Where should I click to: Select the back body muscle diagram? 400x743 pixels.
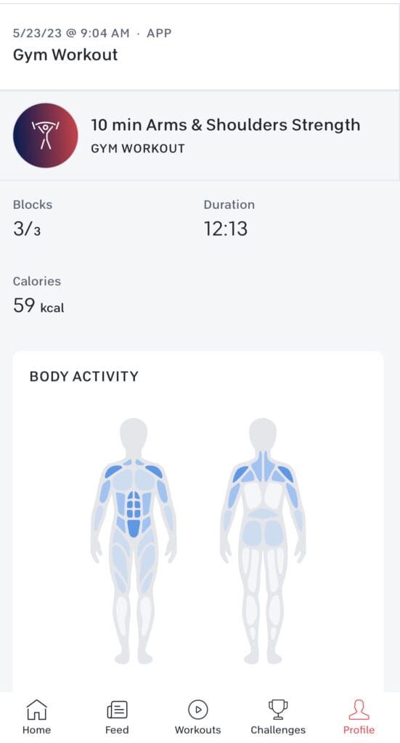click(x=263, y=541)
